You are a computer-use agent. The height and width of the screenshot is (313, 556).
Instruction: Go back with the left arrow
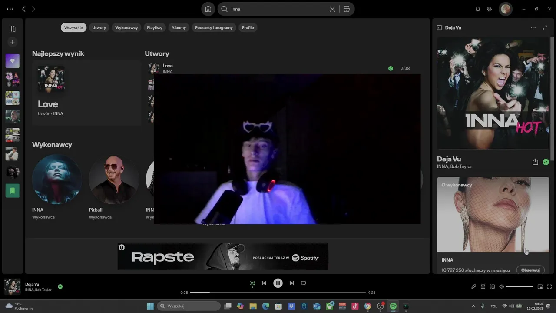pos(24,9)
